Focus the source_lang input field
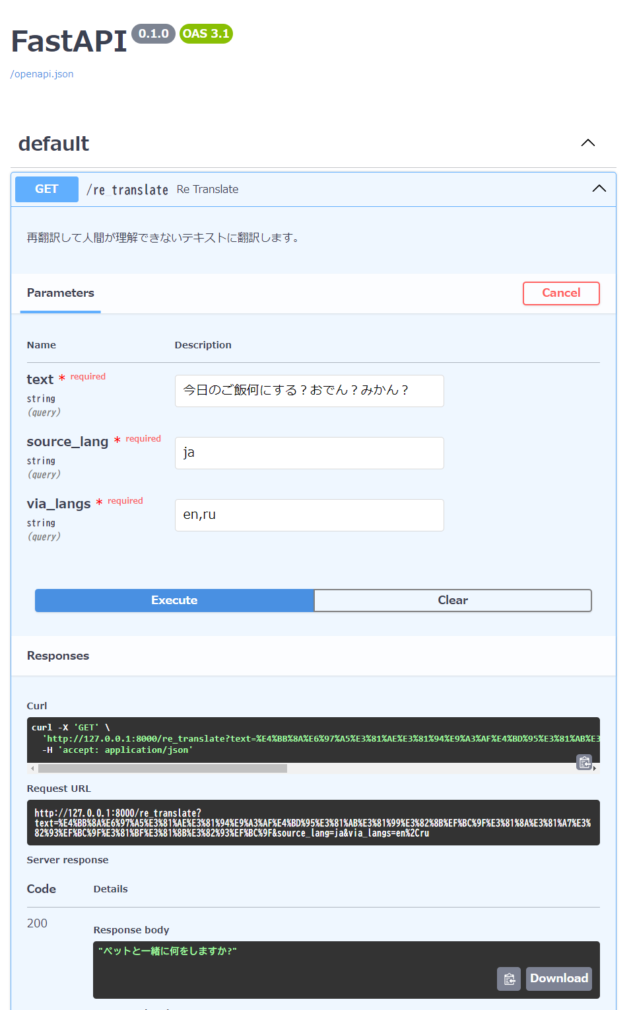631x1010 pixels. point(309,453)
